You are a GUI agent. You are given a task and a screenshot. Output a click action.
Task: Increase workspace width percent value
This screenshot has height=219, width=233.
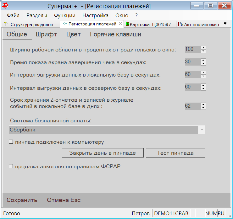[203, 48]
